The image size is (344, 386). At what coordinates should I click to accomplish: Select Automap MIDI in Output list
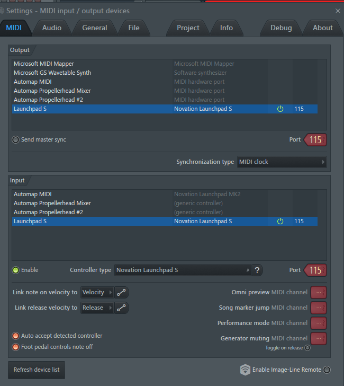165,82
